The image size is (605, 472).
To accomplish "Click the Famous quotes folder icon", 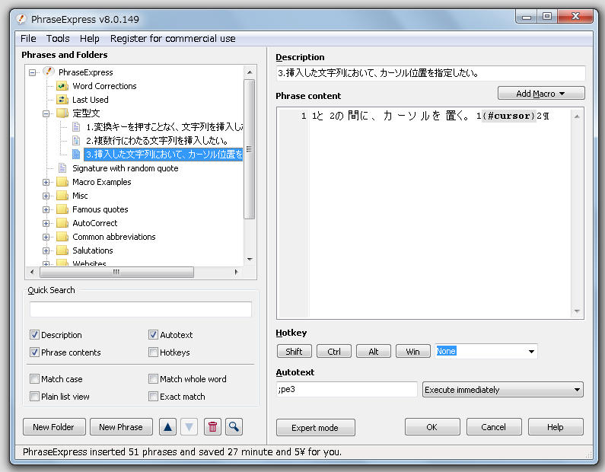I will pyautogui.click(x=62, y=209).
